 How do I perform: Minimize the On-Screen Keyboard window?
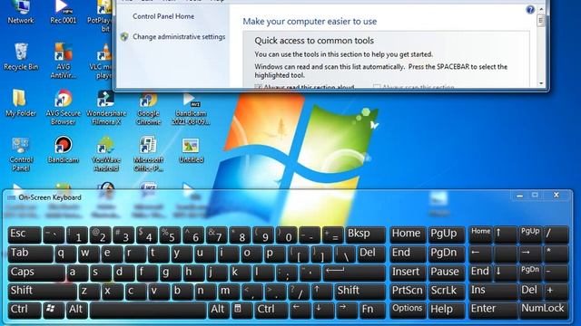coord(519,196)
